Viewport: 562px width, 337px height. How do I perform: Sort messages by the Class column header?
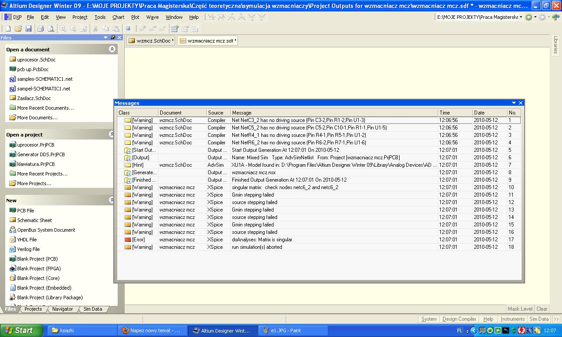coord(137,113)
